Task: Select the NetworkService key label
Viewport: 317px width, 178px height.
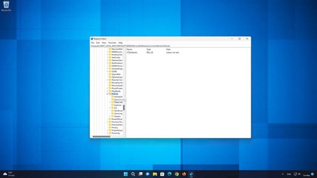Action: [x=117, y=60]
